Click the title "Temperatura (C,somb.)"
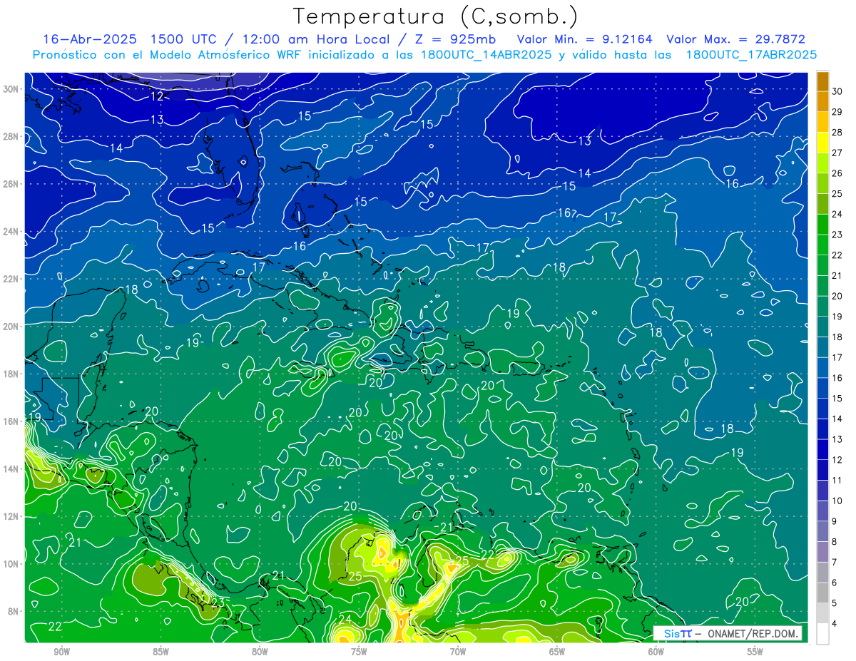Screen dimensions: 856x661 coord(435,16)
